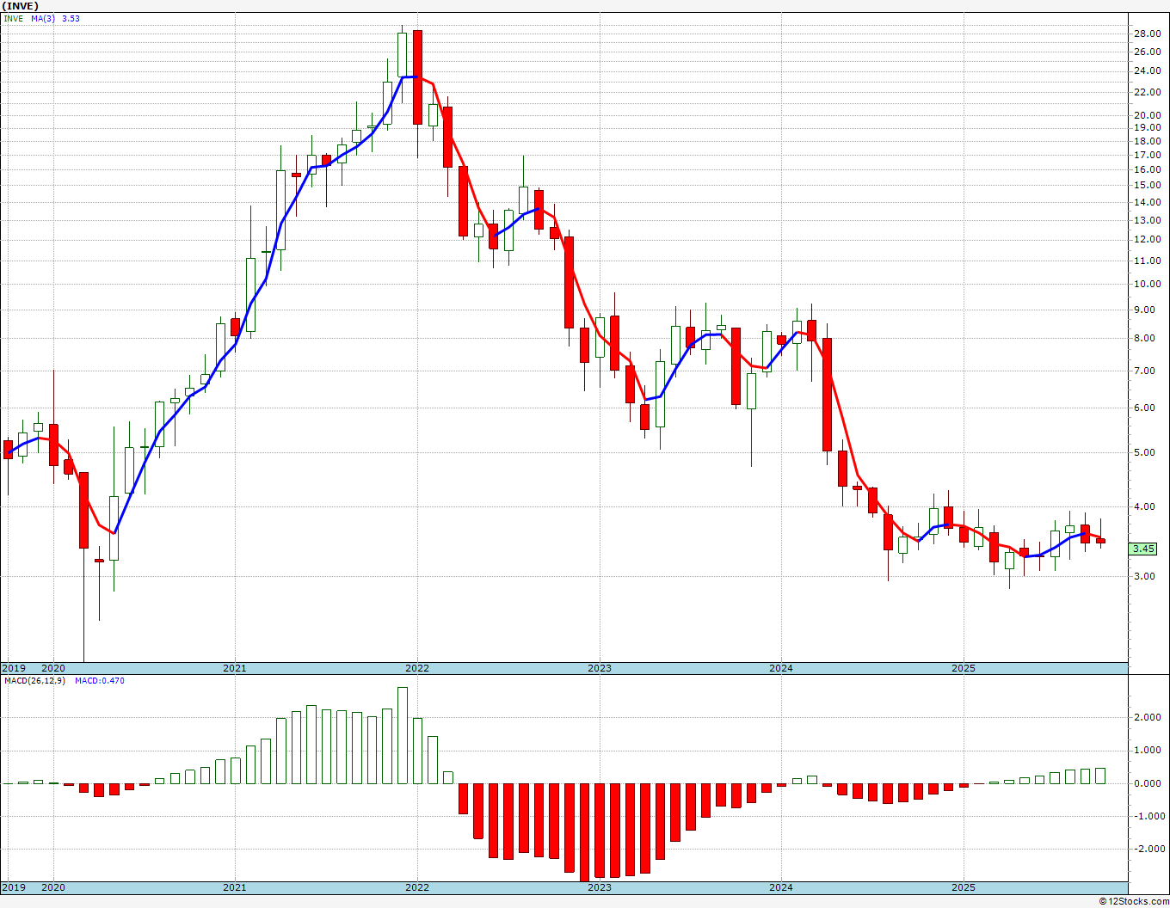Select the 1.000 MACD axis label
Screen dimensions: 1170x908
coord(1149,750)
